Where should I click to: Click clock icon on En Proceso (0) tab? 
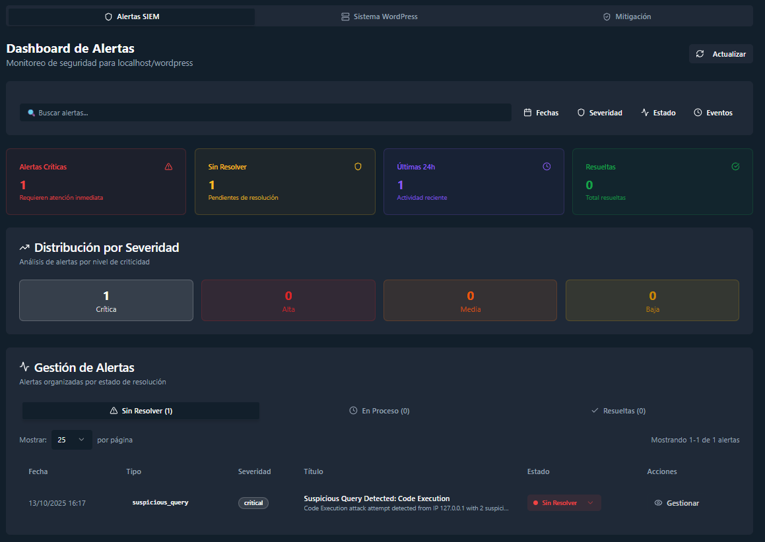353,410
